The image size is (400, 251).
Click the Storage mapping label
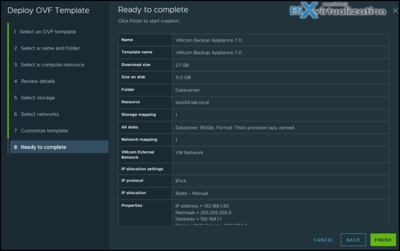138,115
